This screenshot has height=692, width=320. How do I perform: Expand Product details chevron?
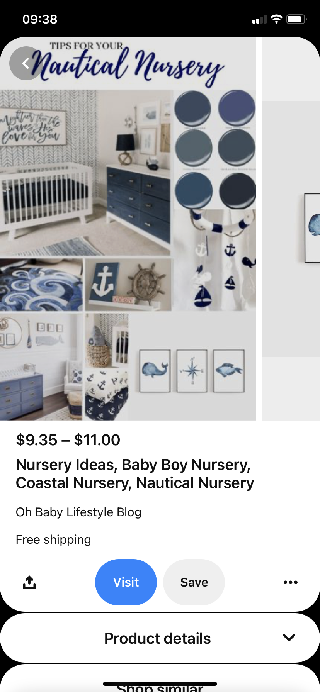[x=289, y=638]
